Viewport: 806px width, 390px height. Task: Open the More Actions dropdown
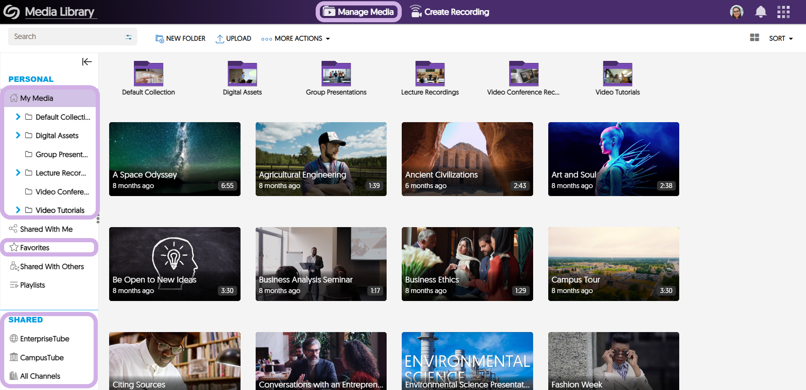pos(296,39)
